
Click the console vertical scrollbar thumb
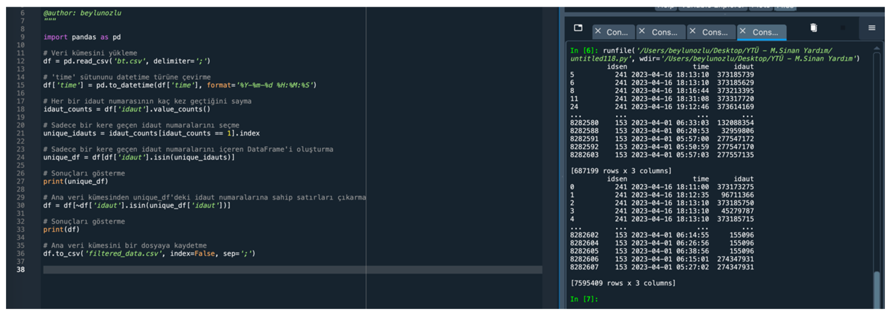[877, 289]
